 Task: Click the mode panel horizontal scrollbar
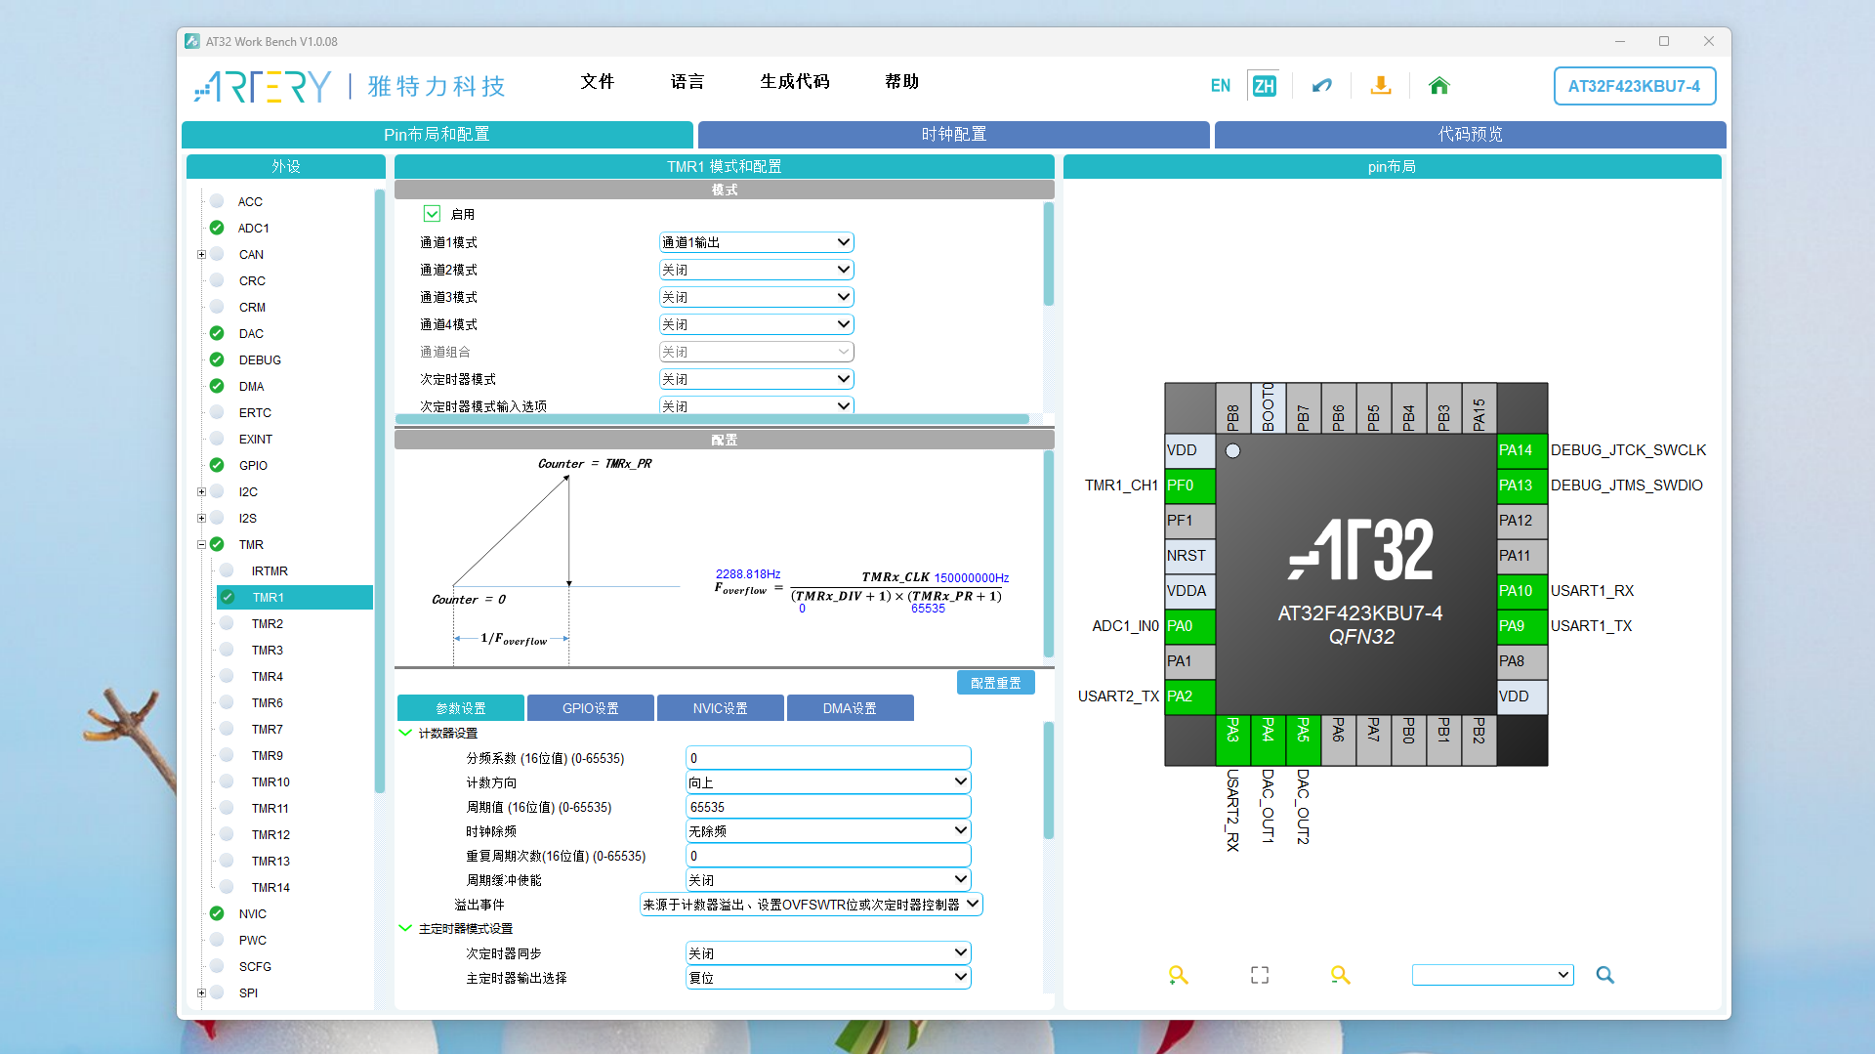(712, 419)
